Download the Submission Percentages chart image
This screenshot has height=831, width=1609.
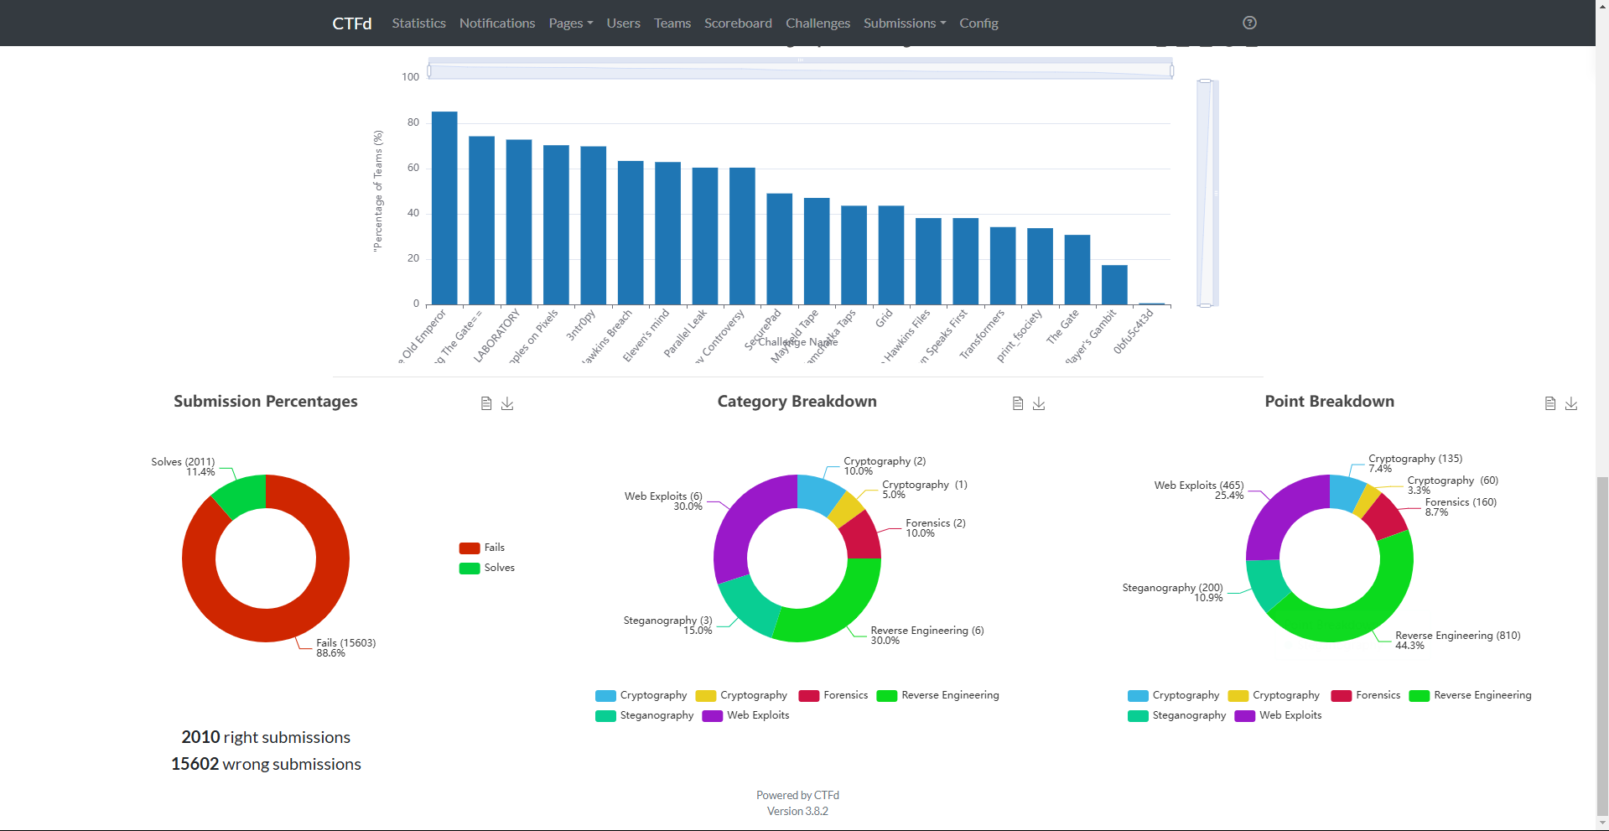[507, 403]
